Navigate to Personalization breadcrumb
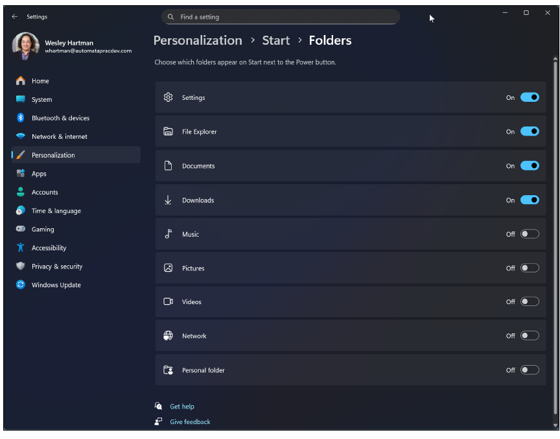 [x=198, y=40]
